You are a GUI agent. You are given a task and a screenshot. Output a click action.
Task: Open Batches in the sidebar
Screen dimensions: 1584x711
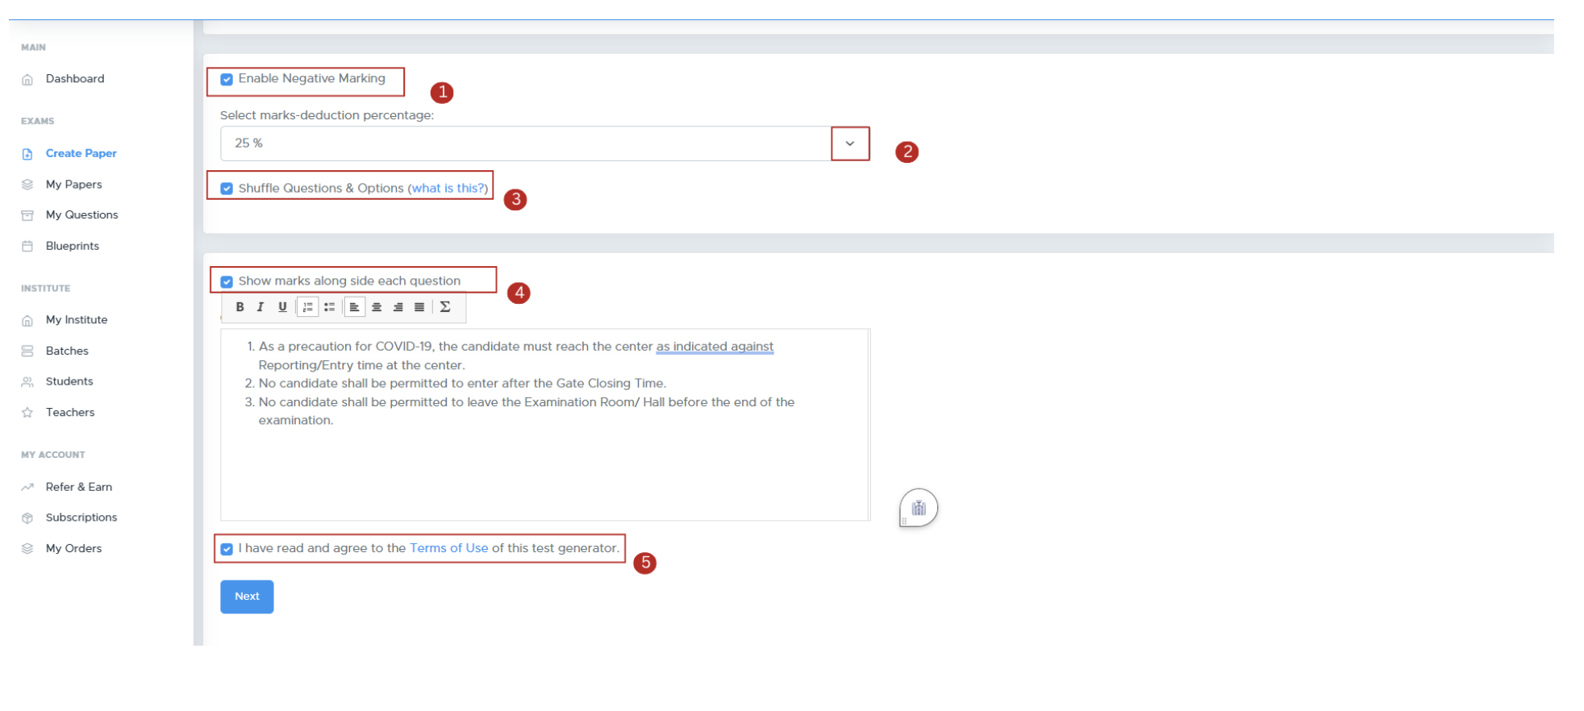(67, 351)
